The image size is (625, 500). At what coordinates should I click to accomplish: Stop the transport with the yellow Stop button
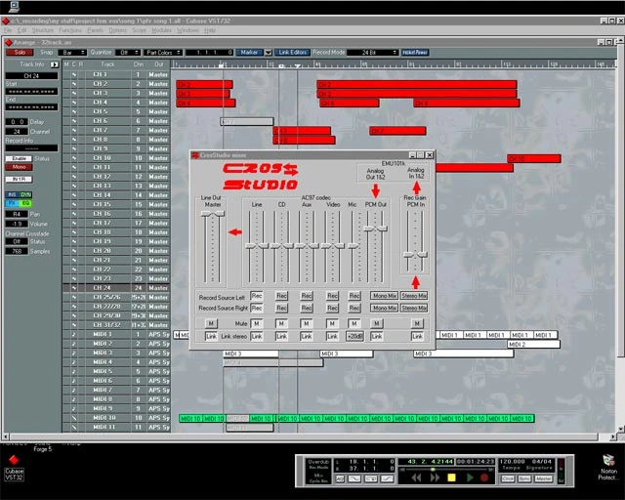[451, 478]
